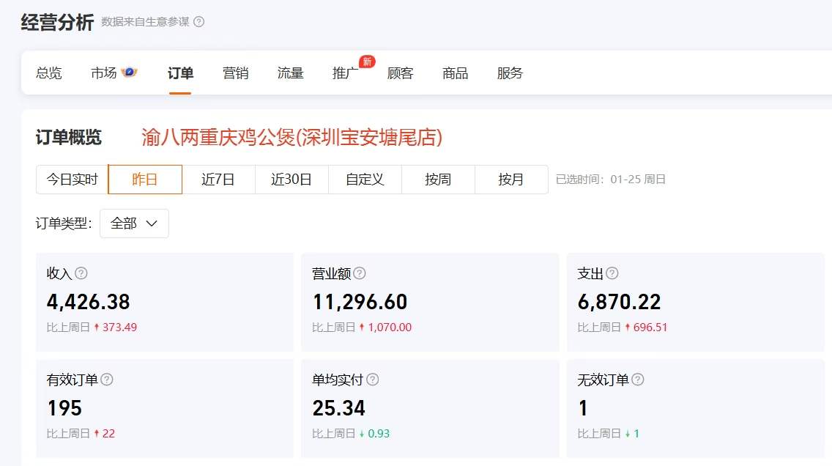Expand the 自定义 date range selector
The height and width of the screenshot is (466, 832).
pos(365,179)
